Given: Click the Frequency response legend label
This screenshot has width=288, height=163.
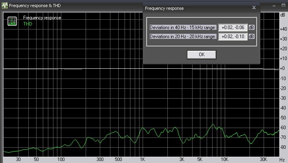Looking at the screenshot, I should pyautogui.click(x=42, y=18).
